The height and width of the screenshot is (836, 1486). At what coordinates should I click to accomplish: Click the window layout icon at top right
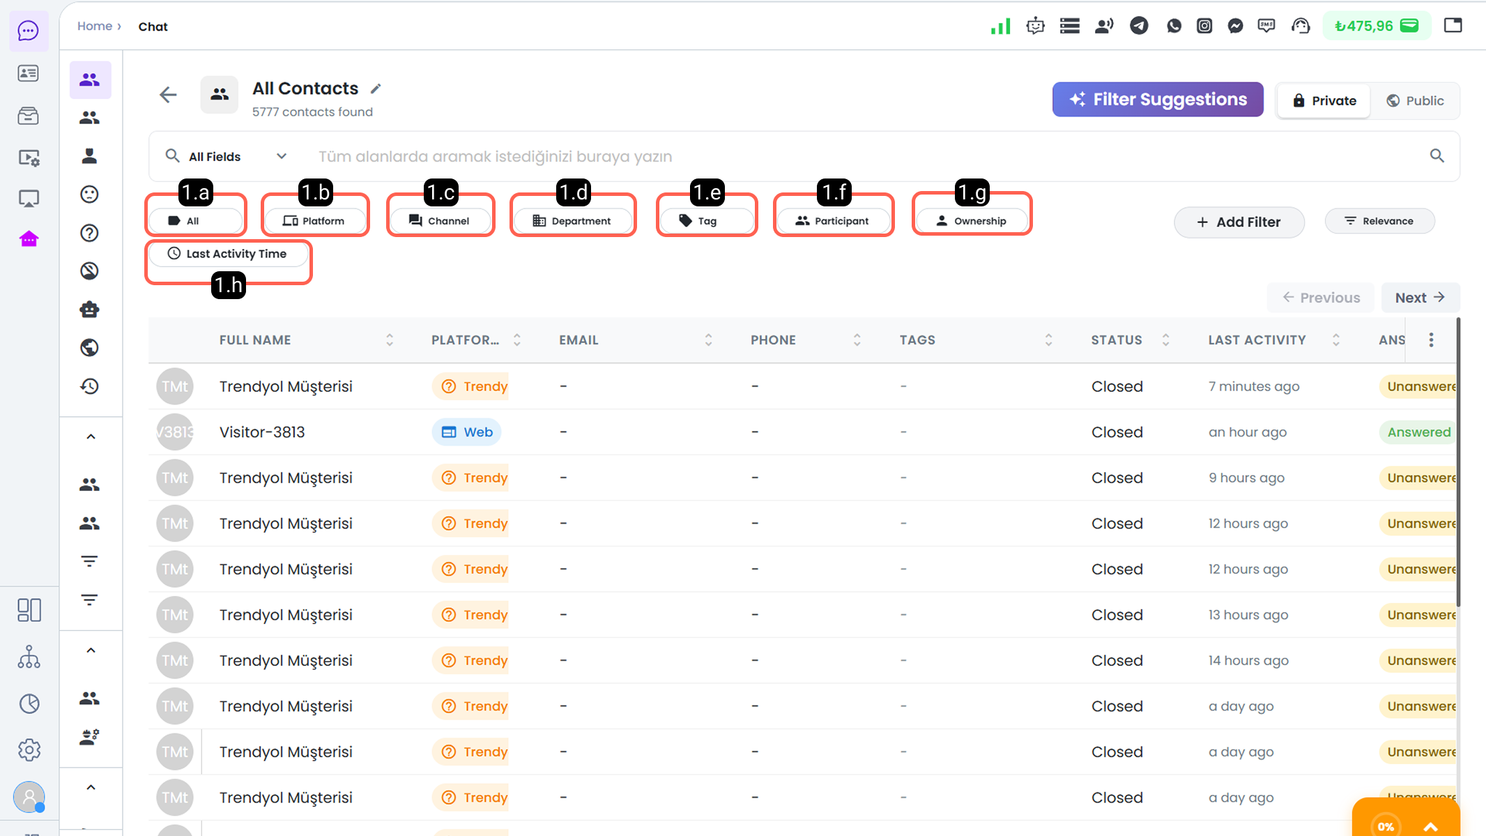pos(1453,26)
